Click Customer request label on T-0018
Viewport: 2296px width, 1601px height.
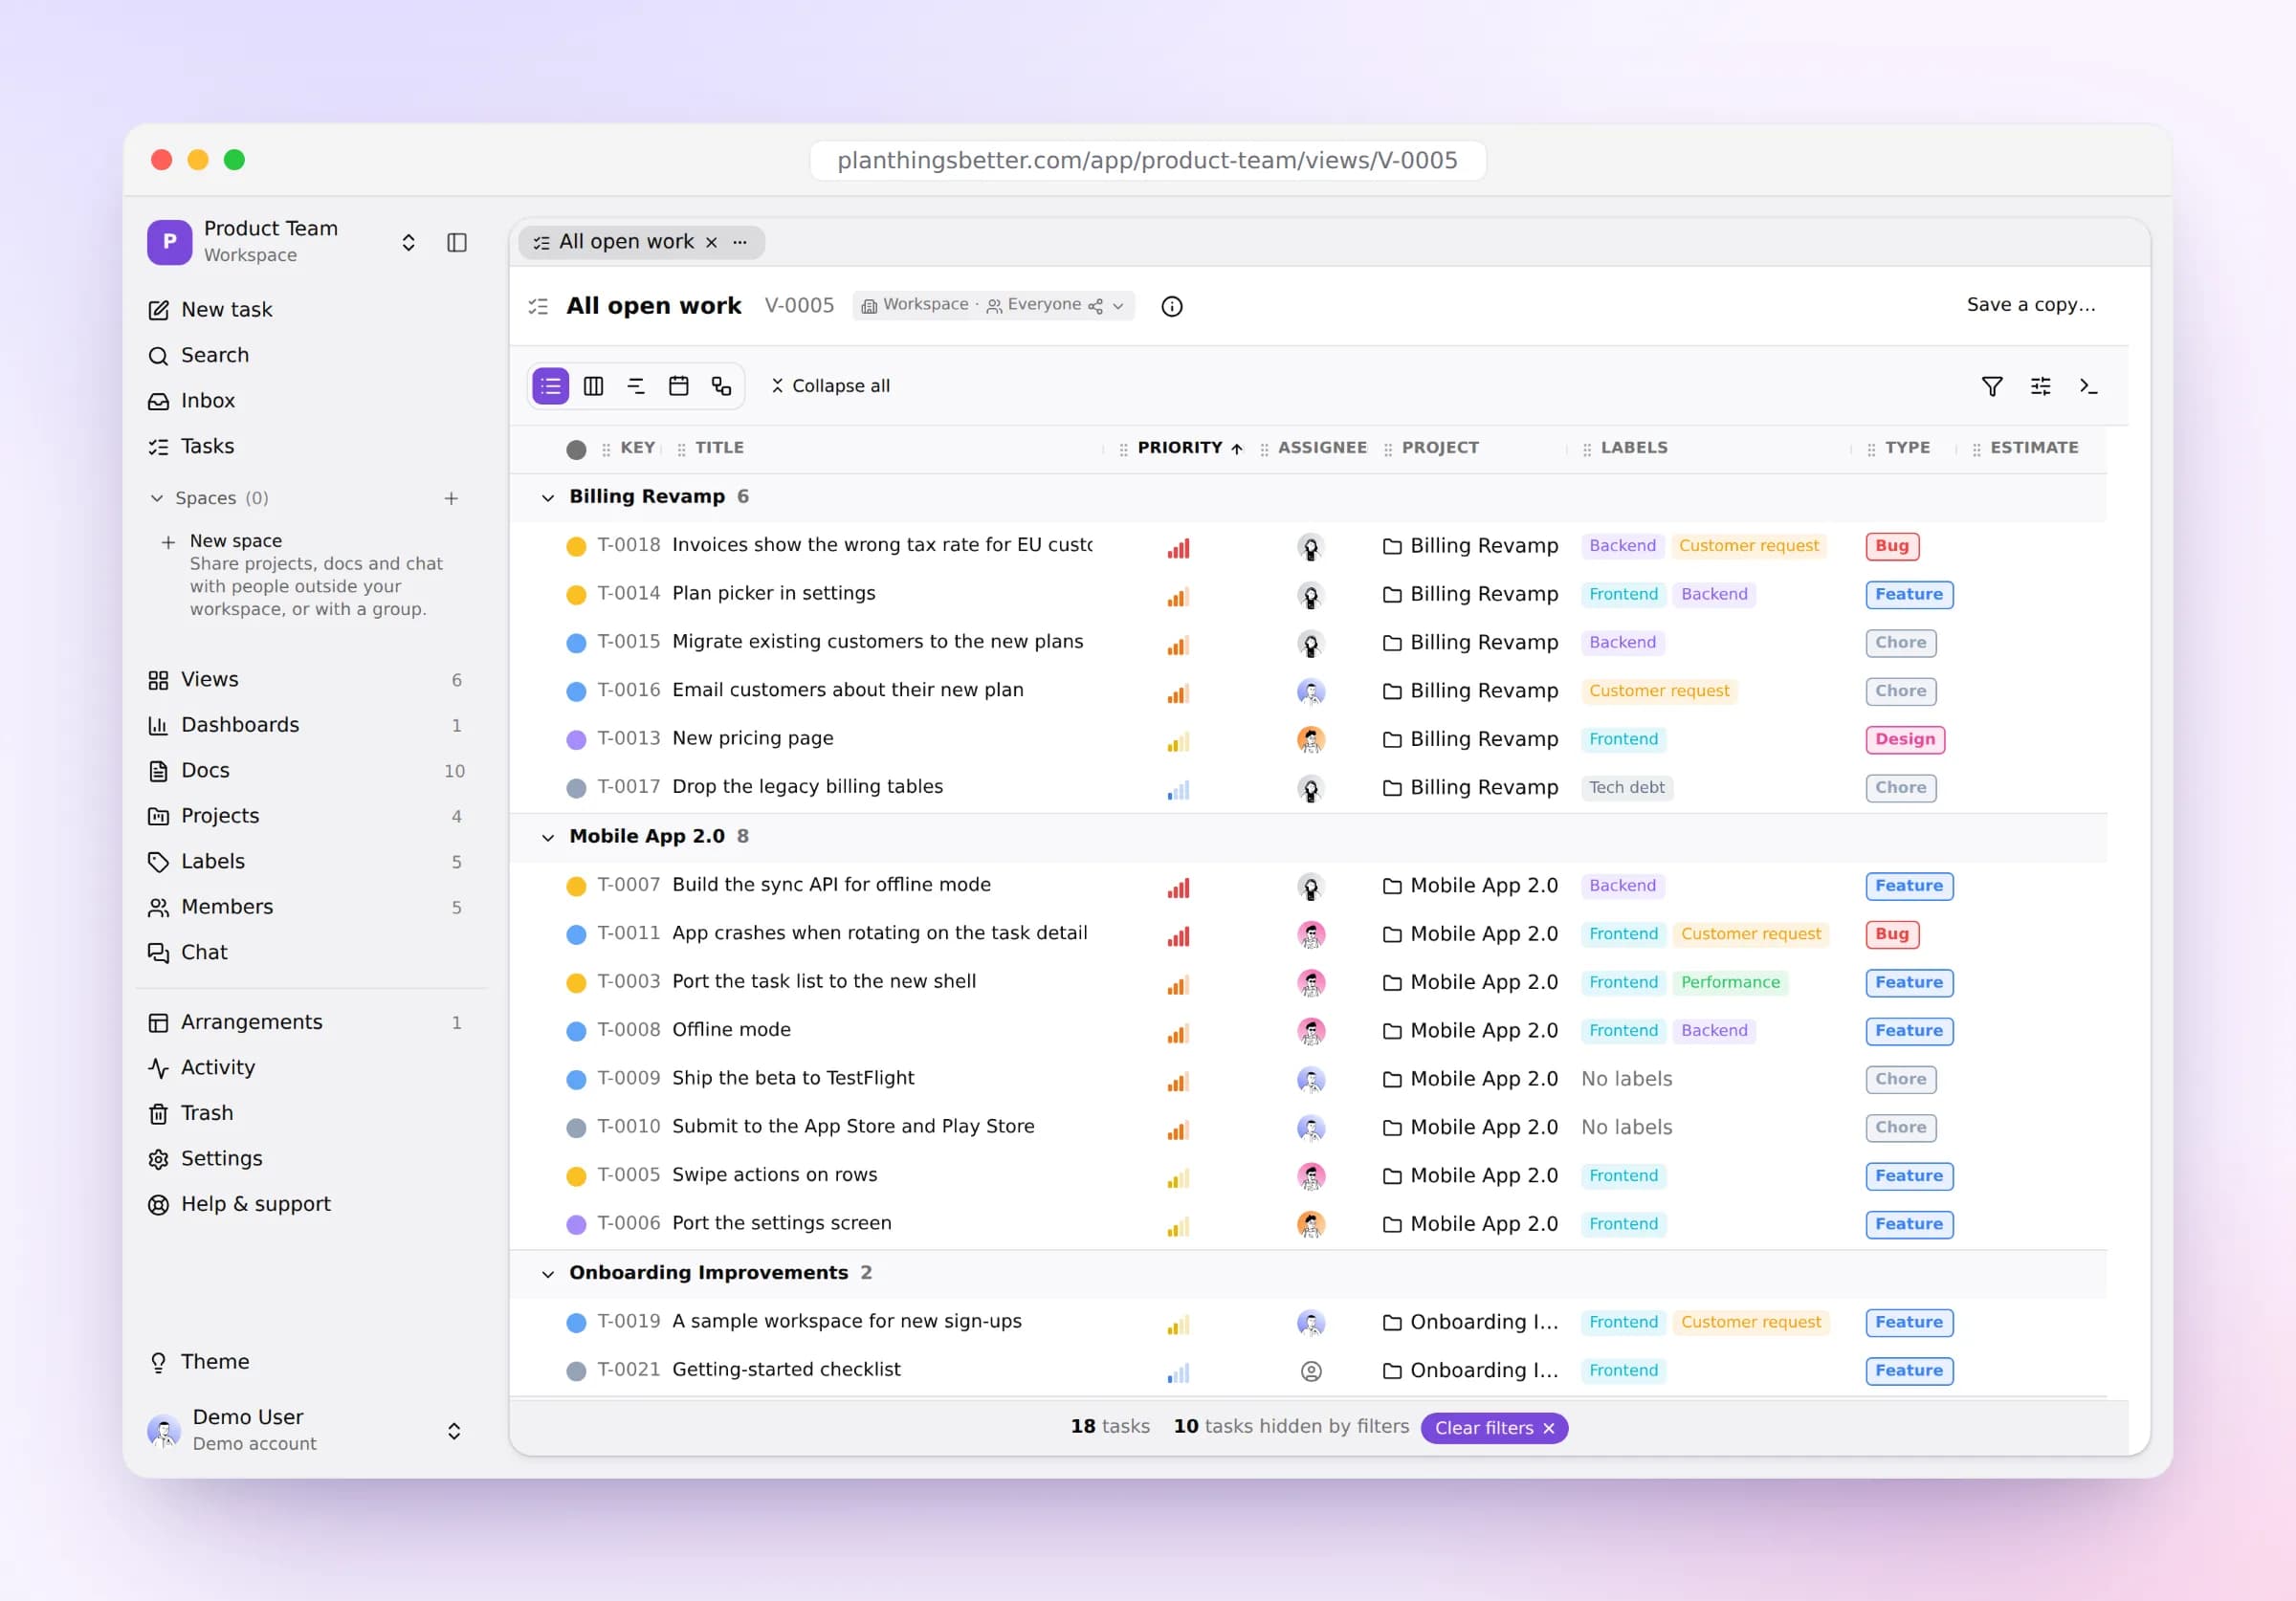tap(1748, 546)
